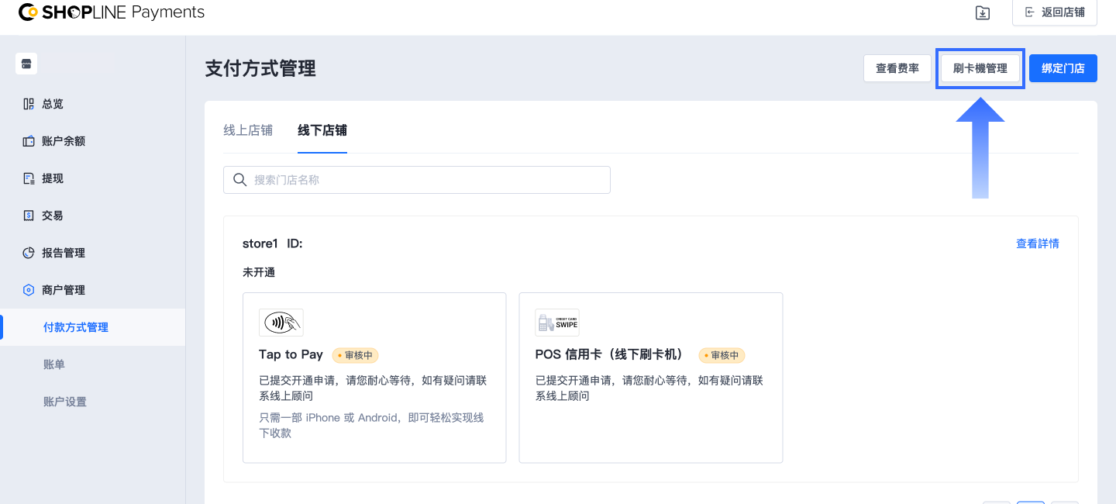Screen dimensions: 1116x504
Task: Click the POS credit card swipe icon
Action: tap(557, 323)
